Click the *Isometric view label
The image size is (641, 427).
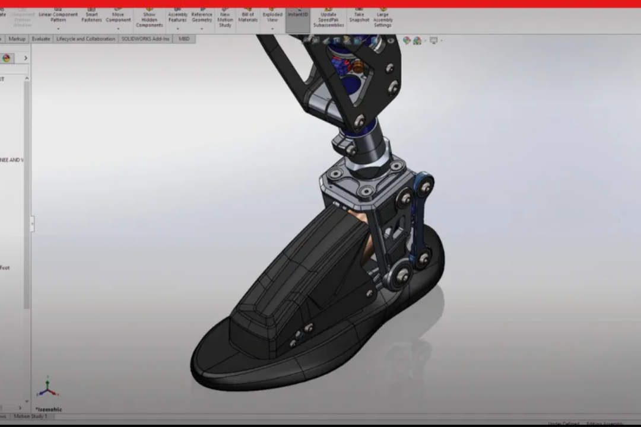click(49, 409)
